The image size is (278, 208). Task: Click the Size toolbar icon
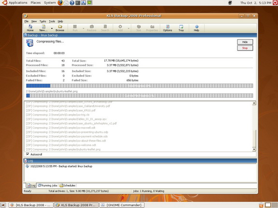pyautogui.click(x=139, y=28)
